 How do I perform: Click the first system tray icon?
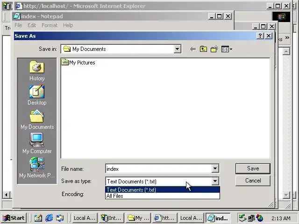[x=243, y=218]
